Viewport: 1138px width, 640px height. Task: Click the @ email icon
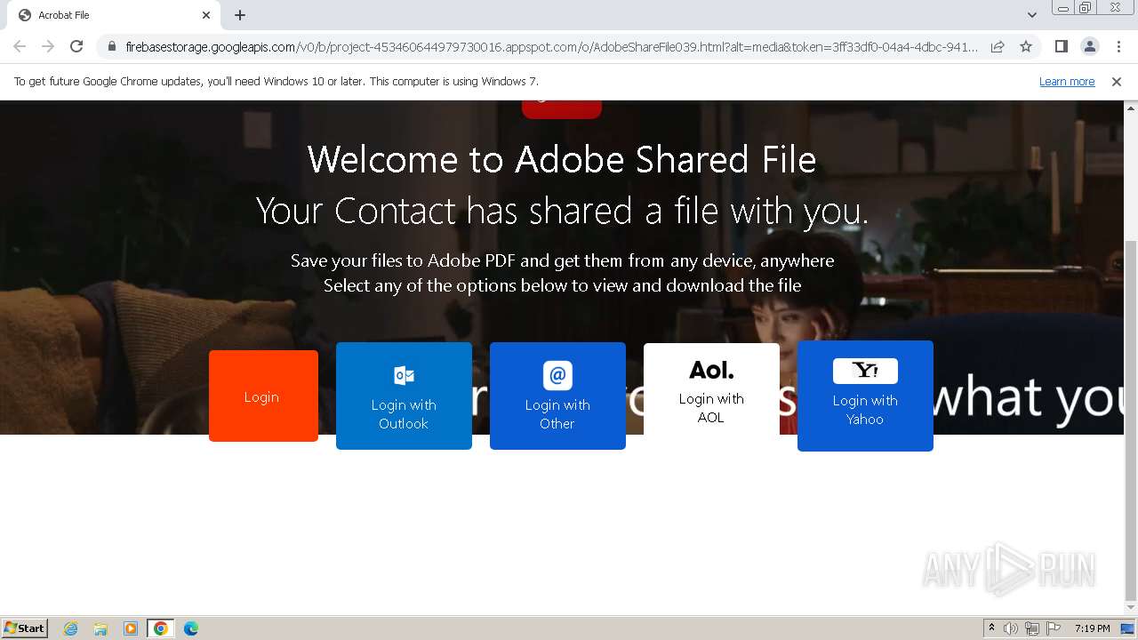tap(557, 375)
